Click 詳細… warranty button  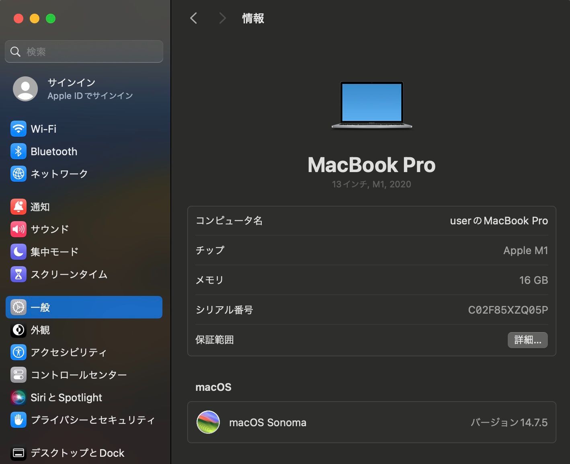coord(527,340)
